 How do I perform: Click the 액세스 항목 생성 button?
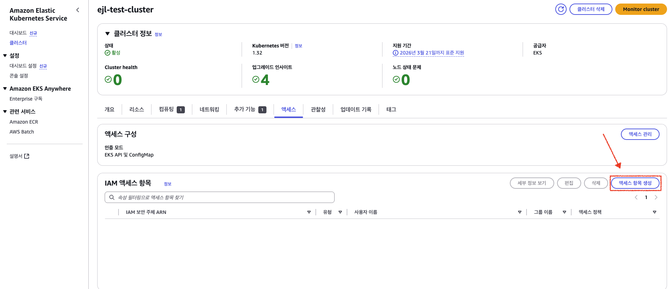[x=635, y=183]
